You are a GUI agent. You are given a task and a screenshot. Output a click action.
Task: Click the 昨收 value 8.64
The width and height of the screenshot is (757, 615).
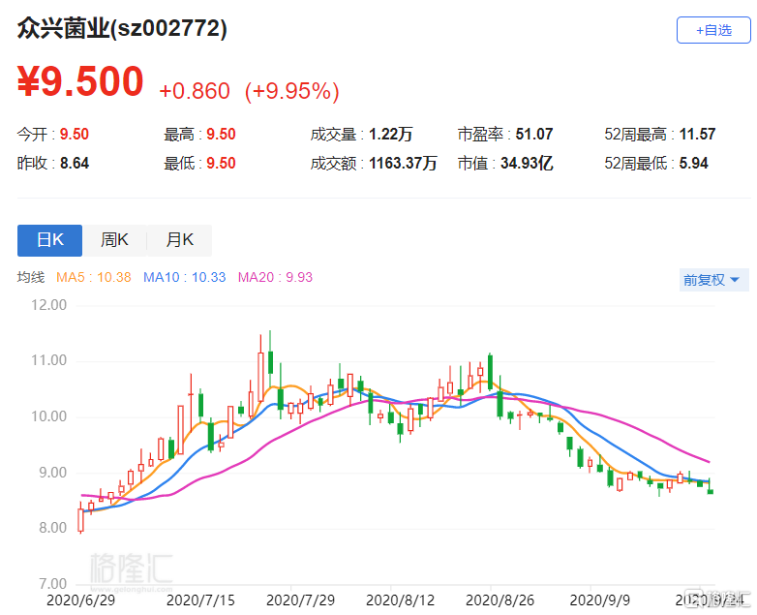click(x=75, y=163)
